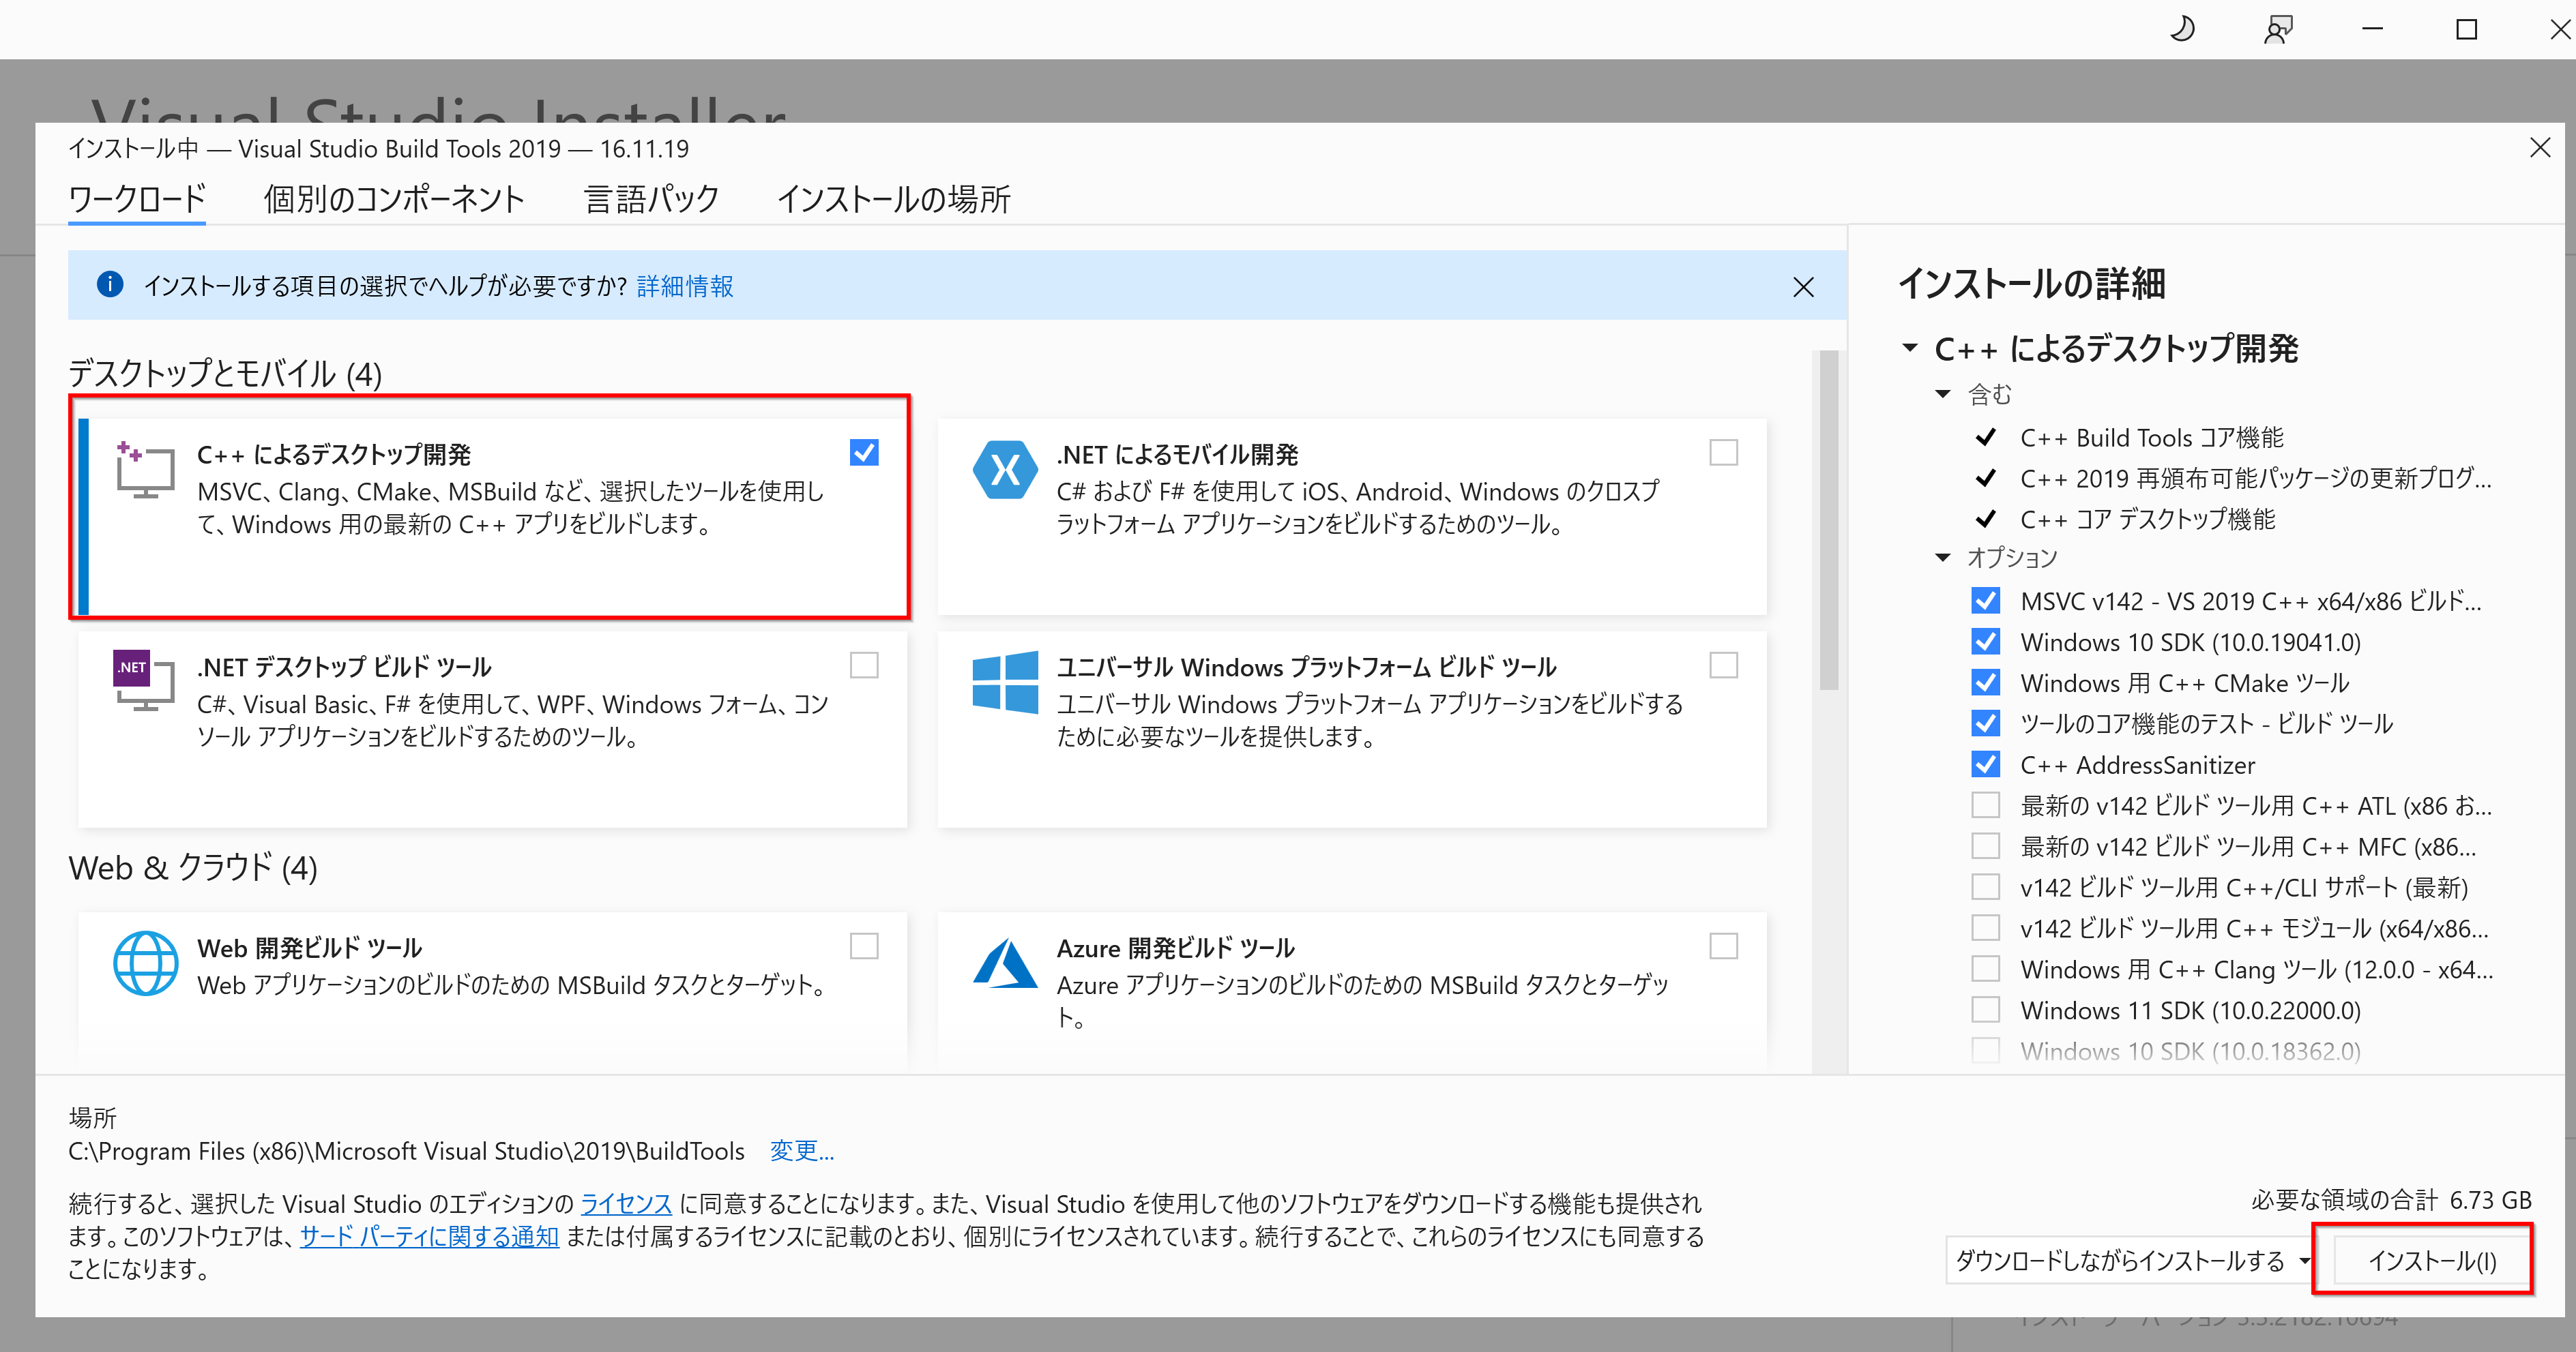The width and height of the screenshot is (2576, 1352).
Task: Open the サード パーティに関する通知 link
Action: coord(429,1237)
